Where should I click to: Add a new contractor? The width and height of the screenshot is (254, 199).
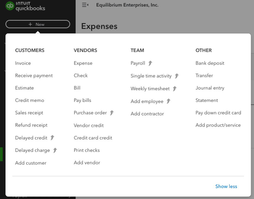coord(147,114)
